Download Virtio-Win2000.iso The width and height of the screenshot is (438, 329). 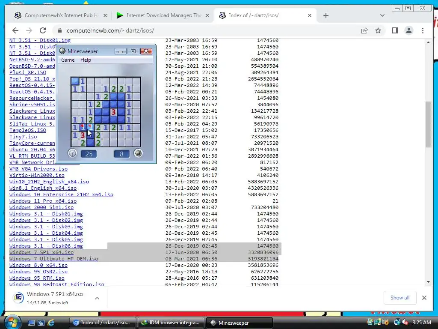click(37, 175)
